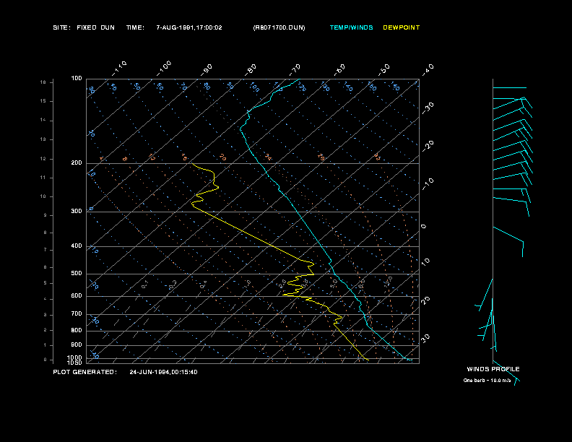Viewport: 572px width, 442px height.
Task: Click the '7' km height scale label
Action: 45,250
